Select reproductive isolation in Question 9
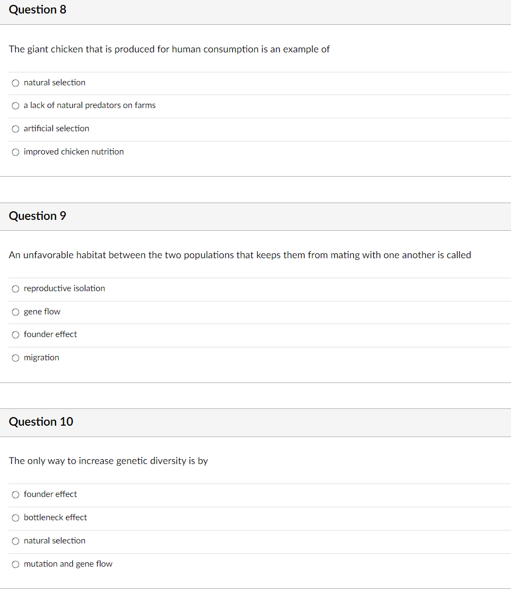Screen dimensions: 511x591 coord(15,288)
